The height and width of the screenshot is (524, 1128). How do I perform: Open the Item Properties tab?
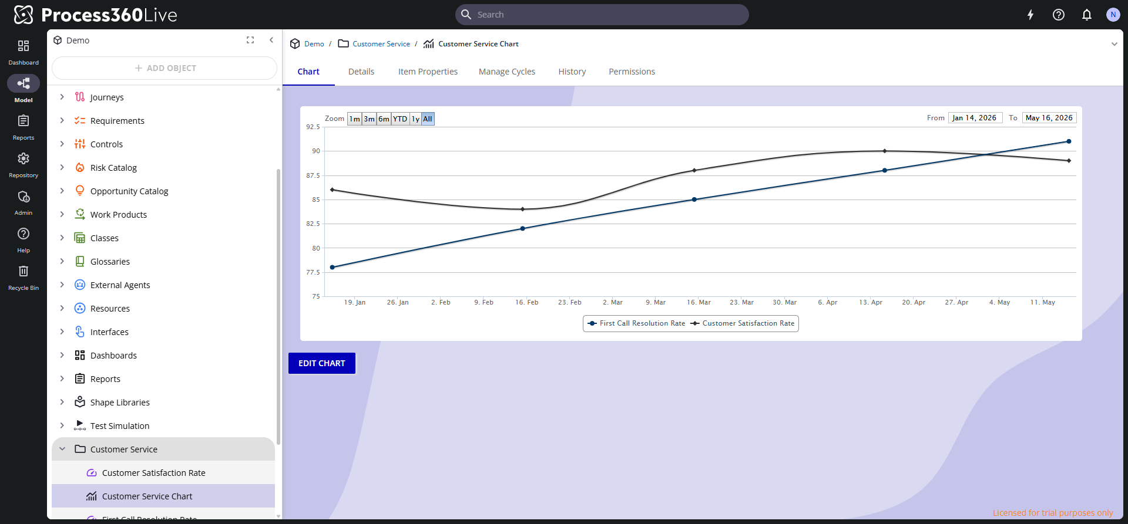pos(428,72)
